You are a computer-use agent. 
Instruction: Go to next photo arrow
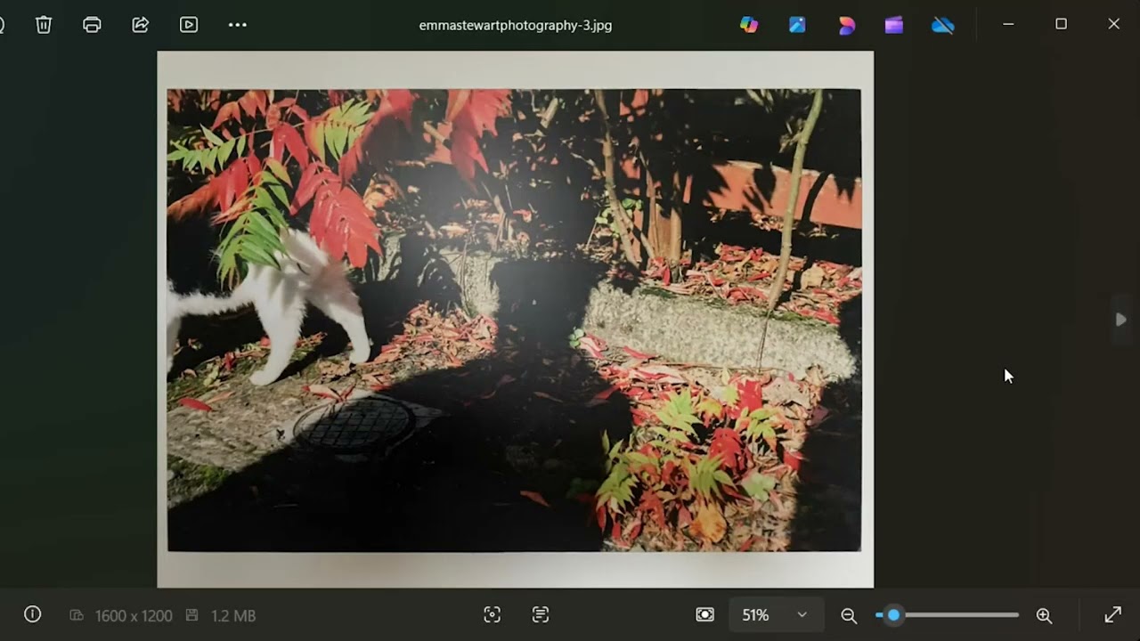[1121, 320]
